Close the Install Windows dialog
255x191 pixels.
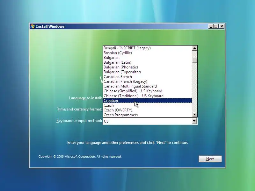(x=222, y=26)
